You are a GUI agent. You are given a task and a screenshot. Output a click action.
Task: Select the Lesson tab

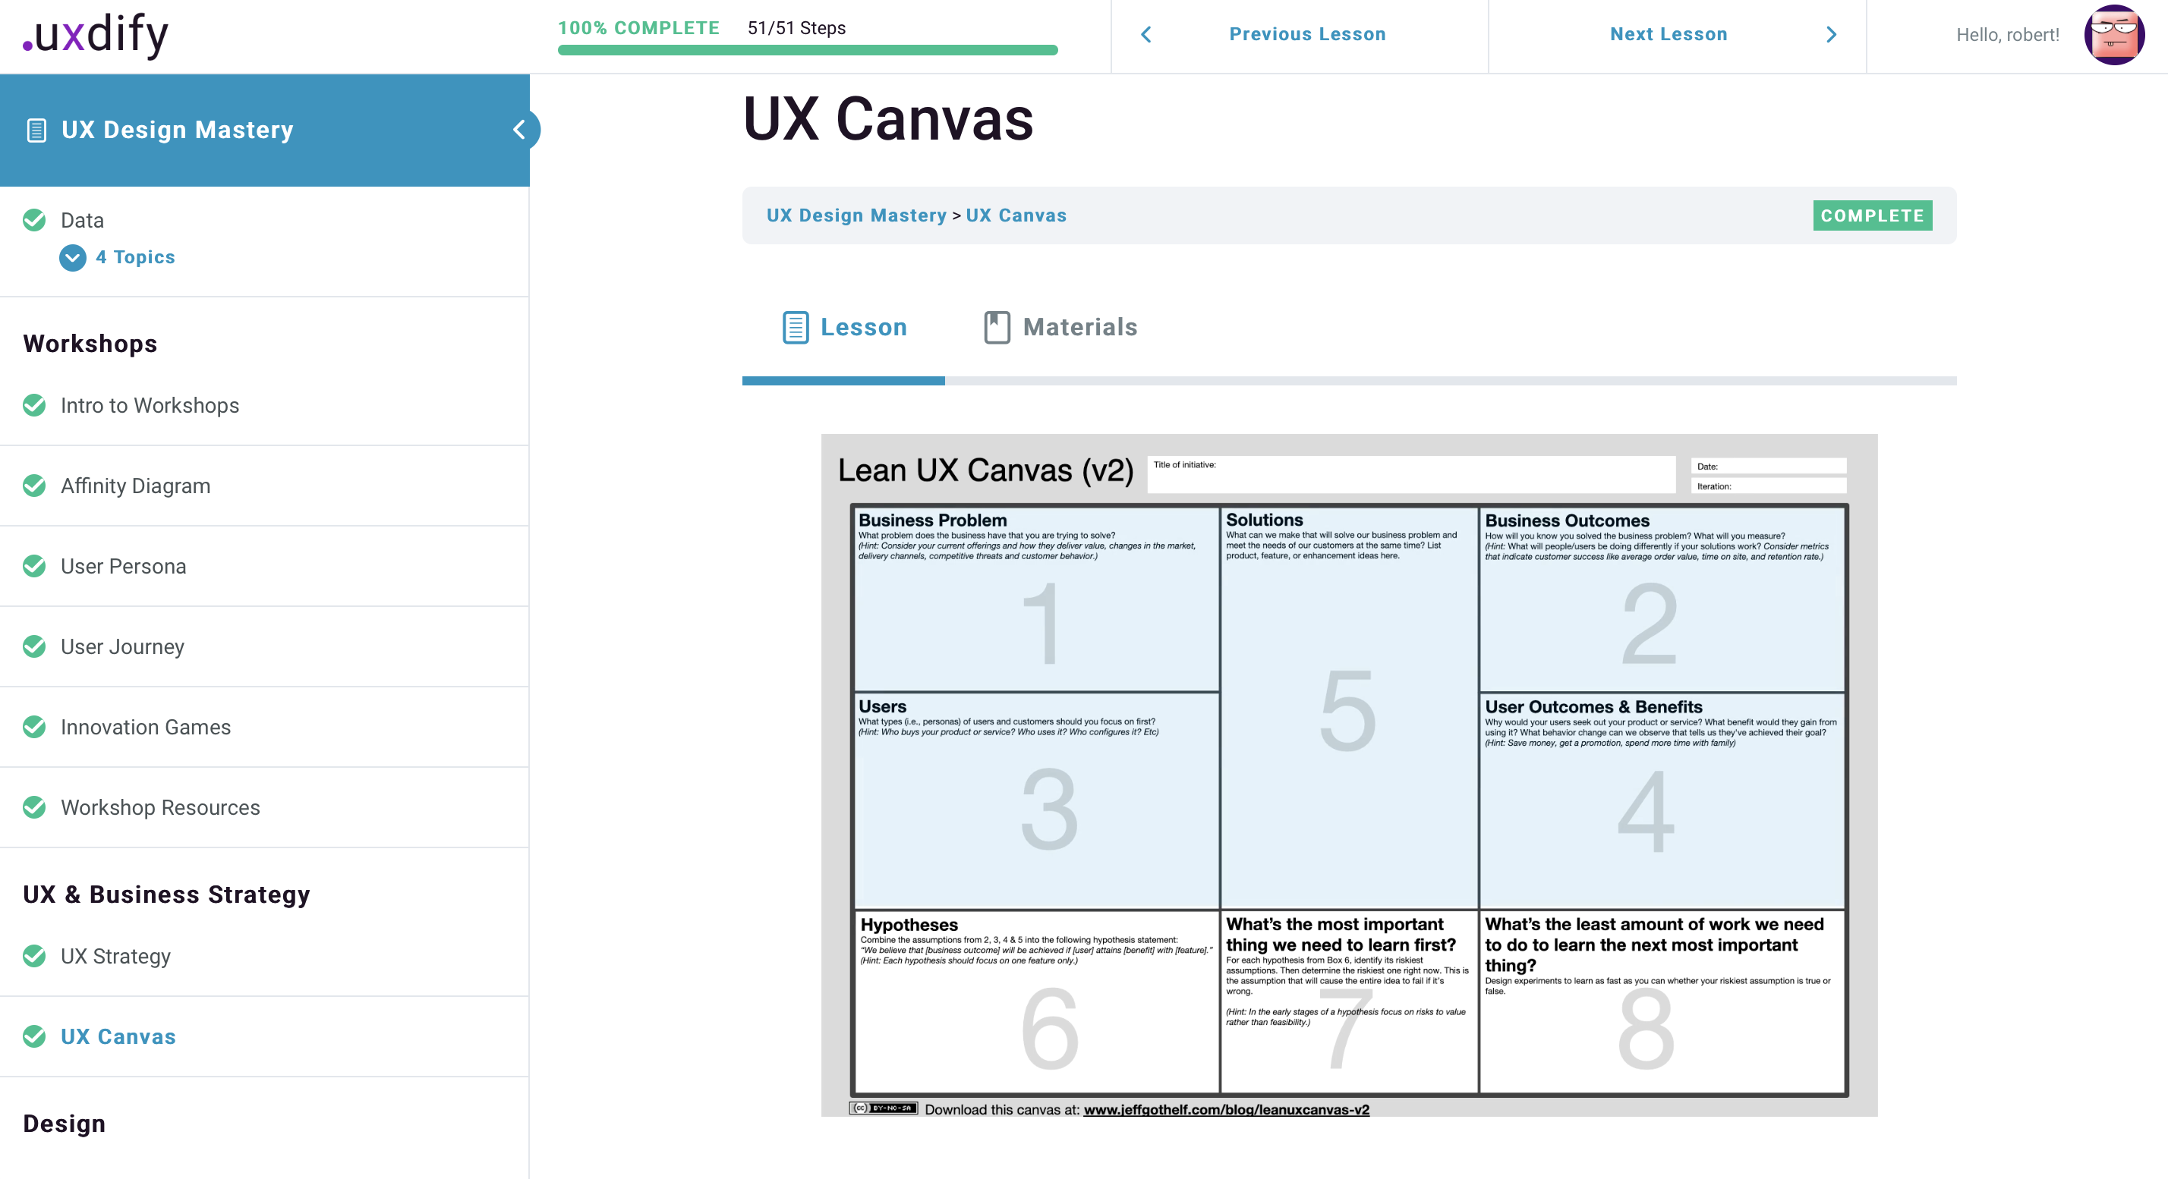[865, 327]
